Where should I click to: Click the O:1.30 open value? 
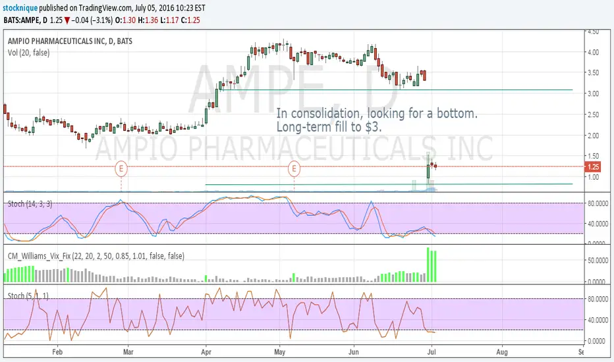click(x=125, y=20)
